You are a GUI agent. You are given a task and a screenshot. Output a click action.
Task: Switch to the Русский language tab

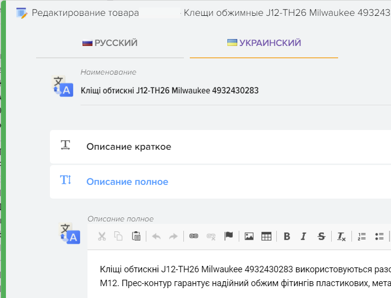tap(110, 43)
